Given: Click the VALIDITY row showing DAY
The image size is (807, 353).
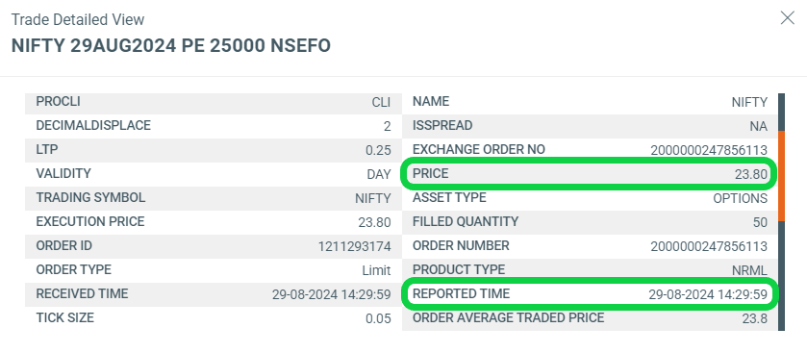Looking at the screenshot, I should (214, 174).
